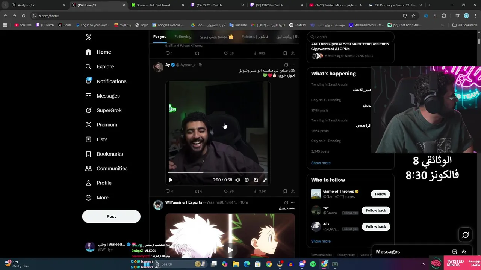Follow back the -s- account
The image size is (481, 270).
pos(376,210)
